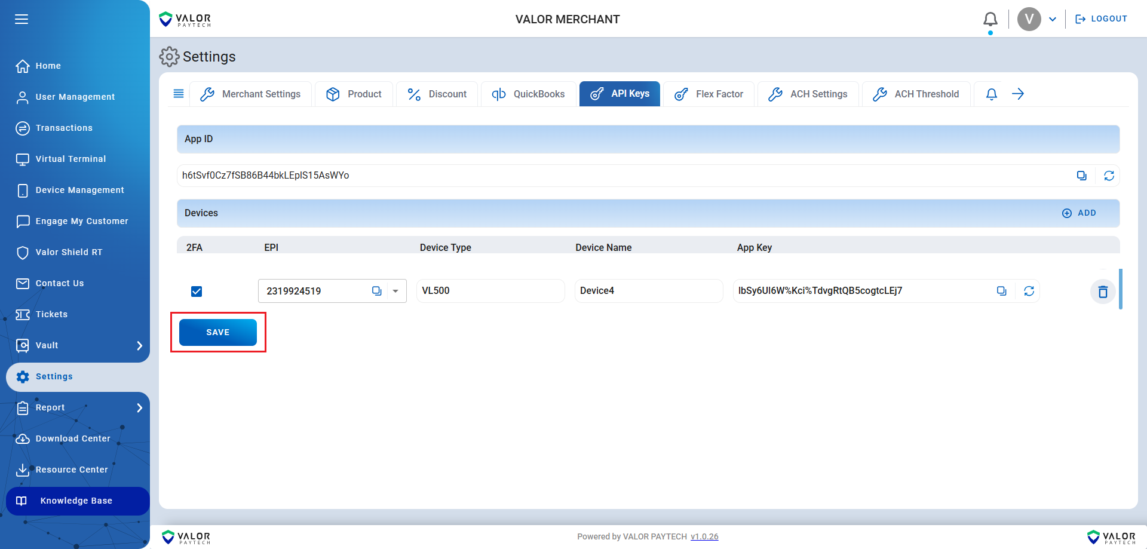Click the SAVE button
The height and width of the screenshot is (549, 1147).
pos(218,332)
